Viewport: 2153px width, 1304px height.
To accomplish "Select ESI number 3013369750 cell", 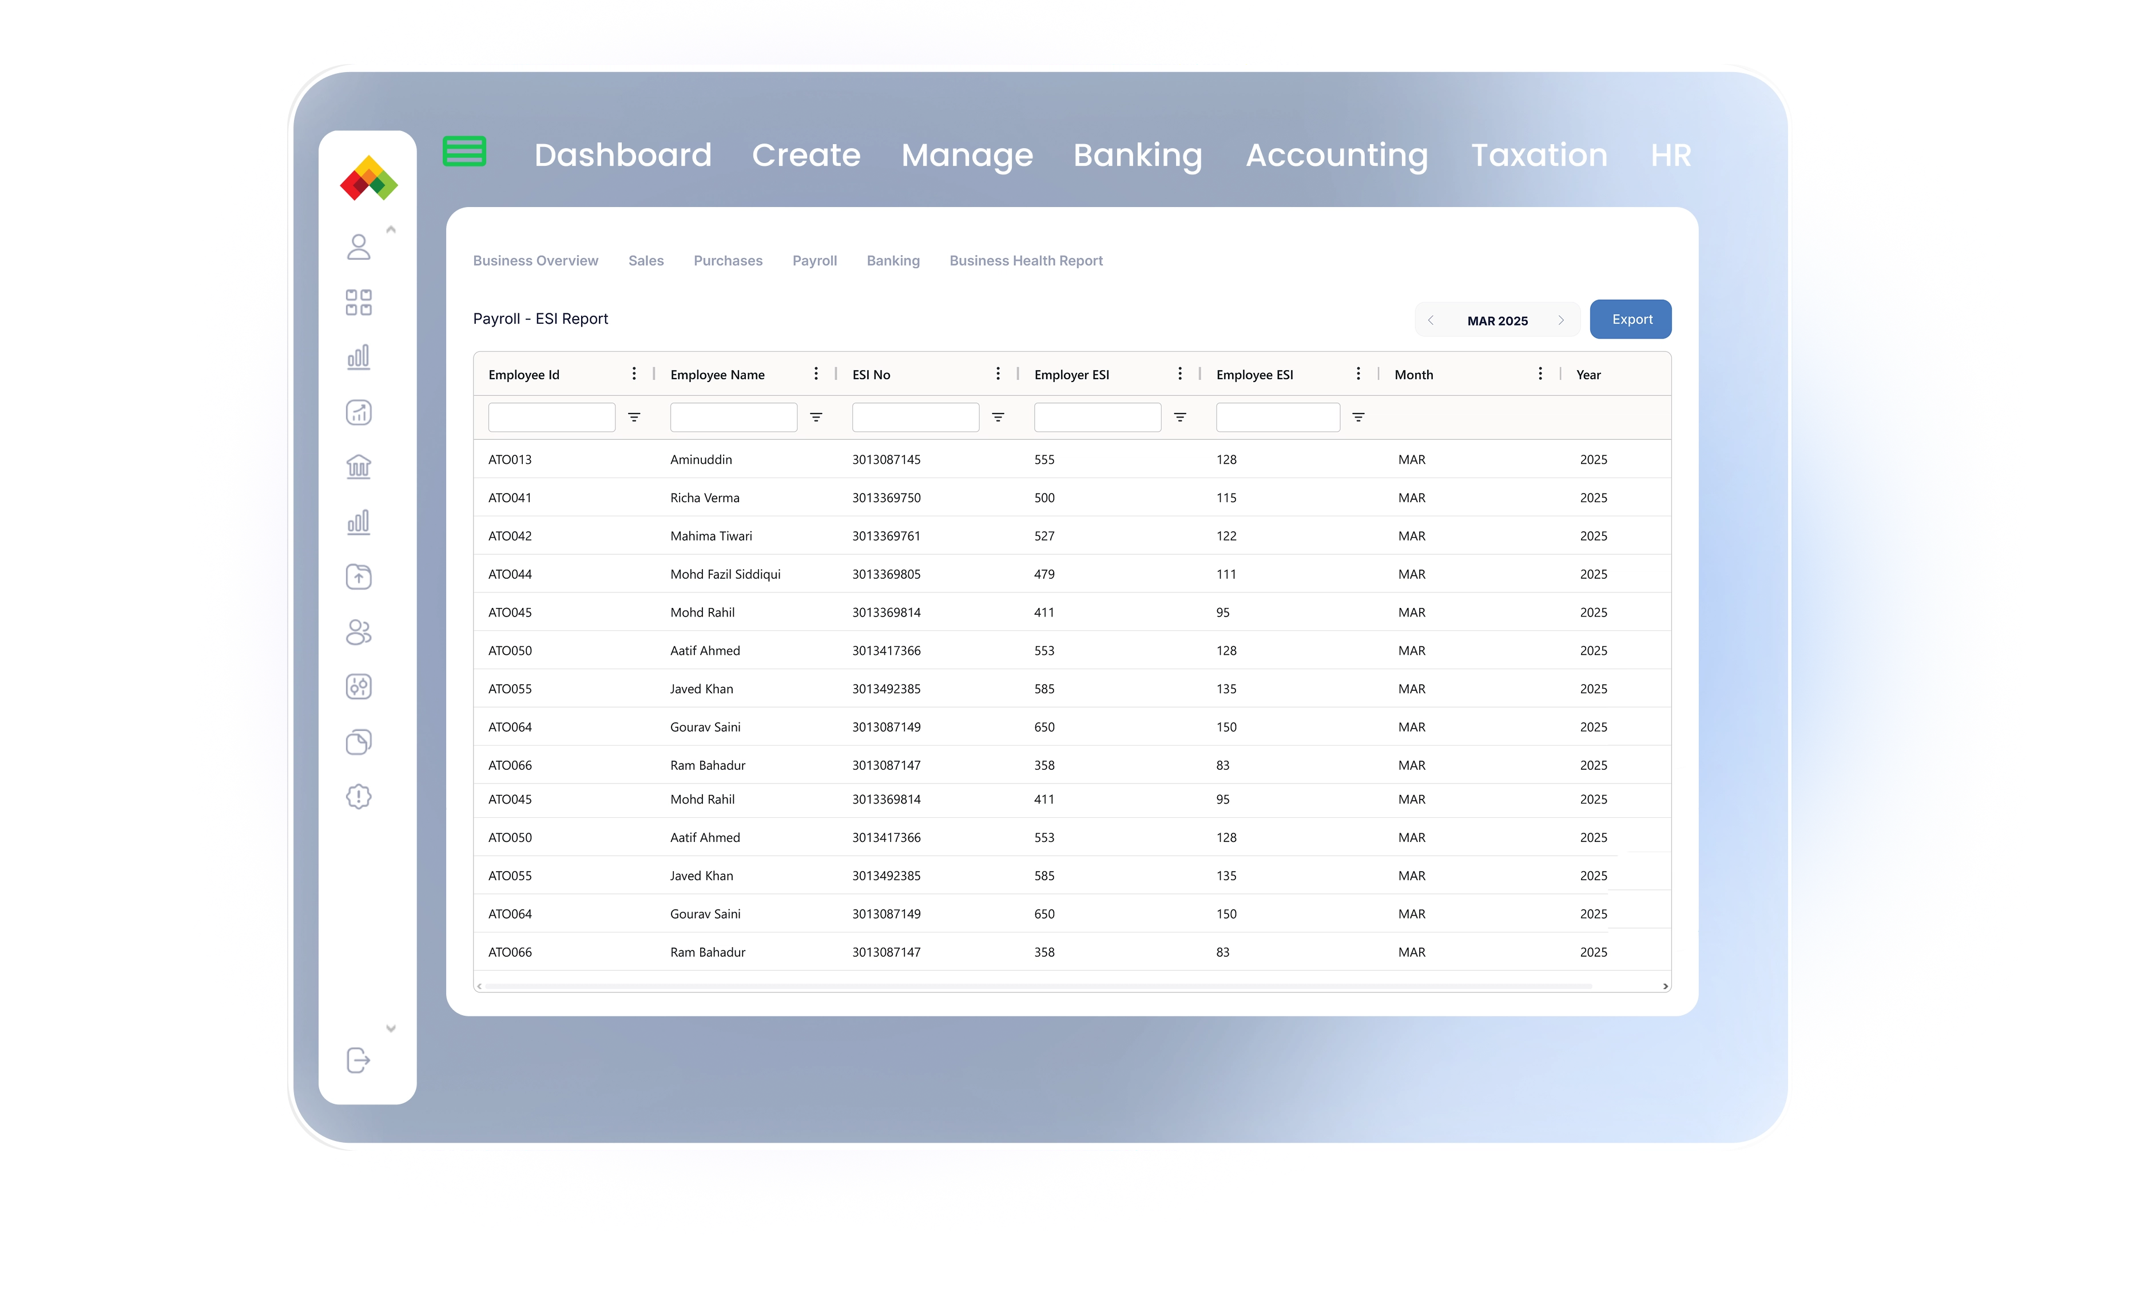I will click(x=886, y=498).
